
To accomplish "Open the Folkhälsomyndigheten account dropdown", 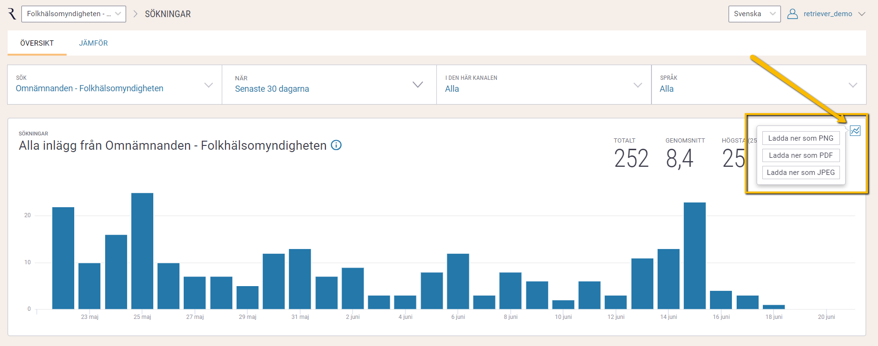I will [x=74, y=14].
